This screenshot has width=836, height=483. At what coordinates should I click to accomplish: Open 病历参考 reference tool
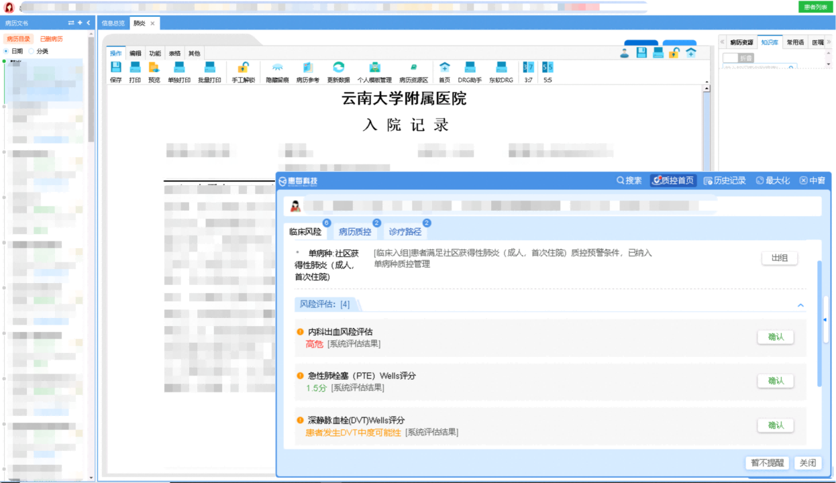pyautogui.click(x=307, y=68)
